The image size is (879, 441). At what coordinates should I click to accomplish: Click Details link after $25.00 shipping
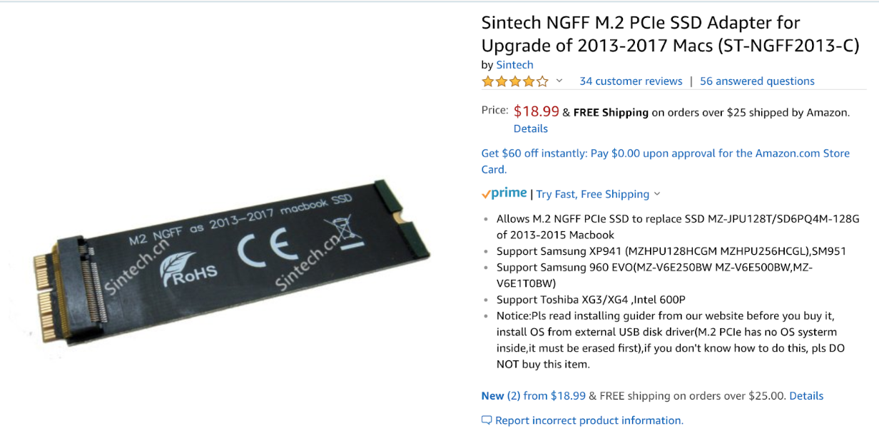tap(806, 395)
